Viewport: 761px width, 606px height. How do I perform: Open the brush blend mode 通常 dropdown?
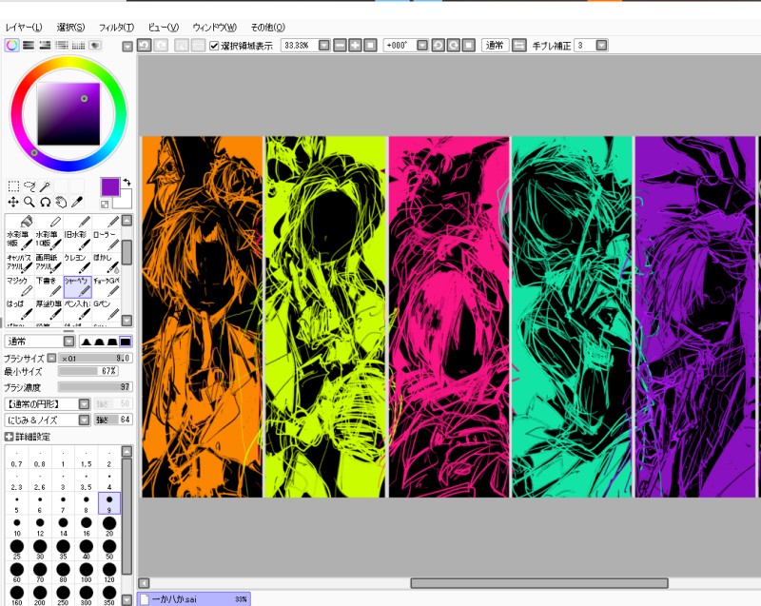pos(68,342)
